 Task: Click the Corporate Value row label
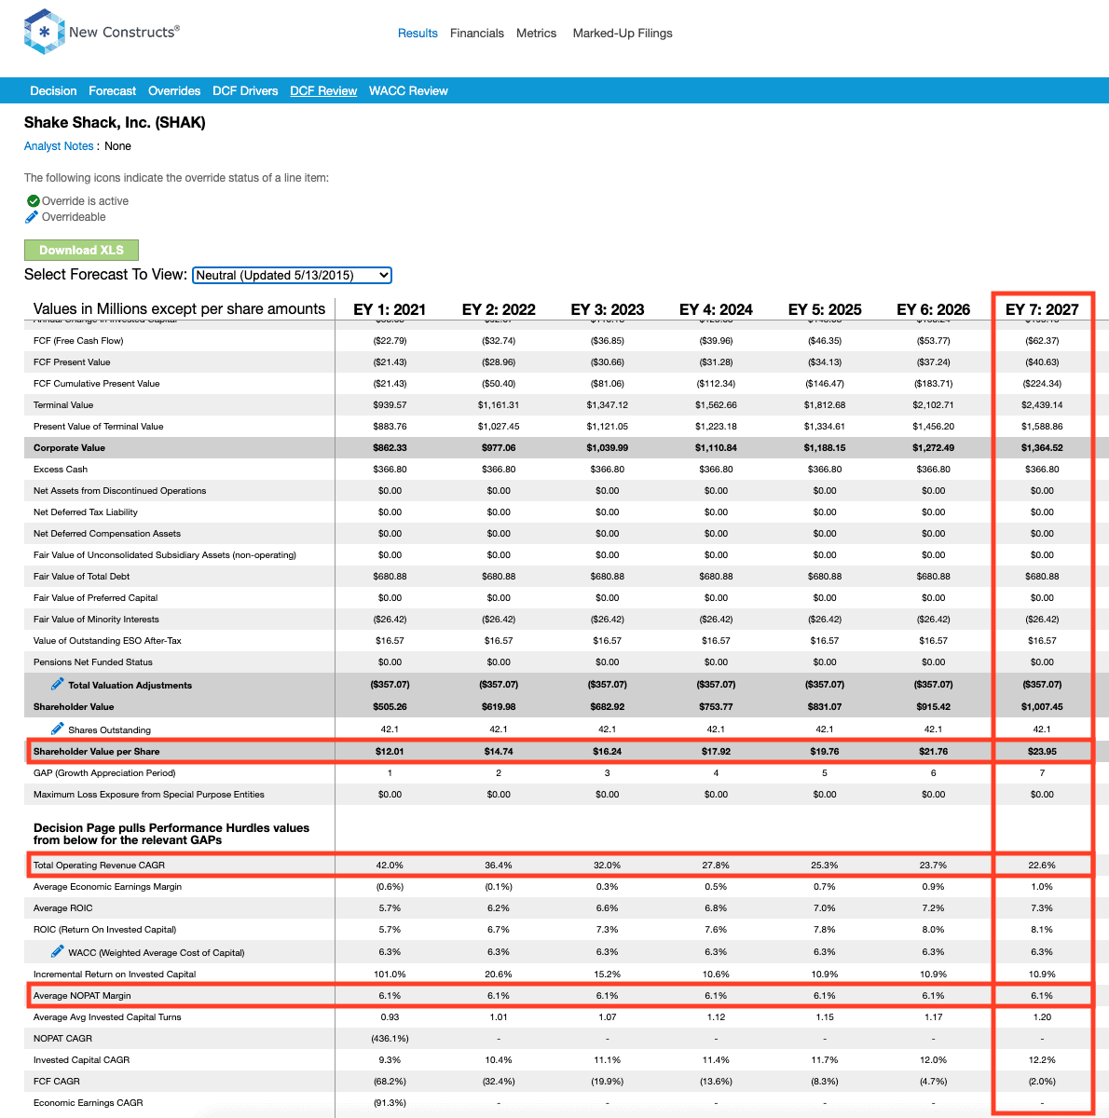(69, 448)
